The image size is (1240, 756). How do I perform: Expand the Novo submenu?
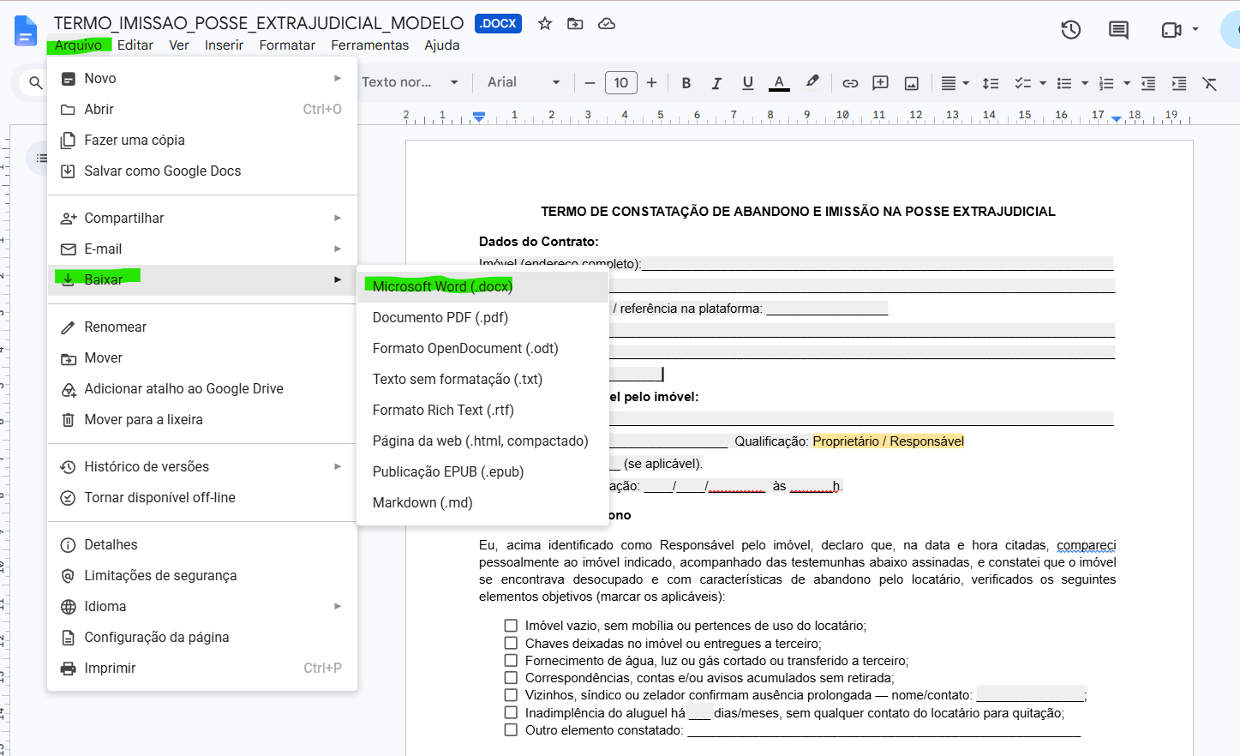202,78
